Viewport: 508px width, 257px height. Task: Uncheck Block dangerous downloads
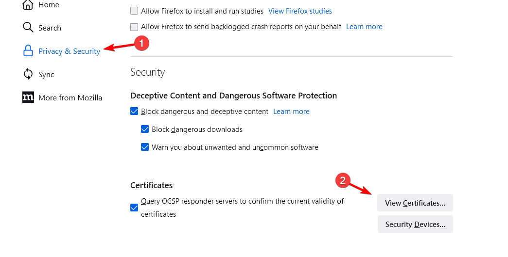pyautogui.click(x=145, y=129)
